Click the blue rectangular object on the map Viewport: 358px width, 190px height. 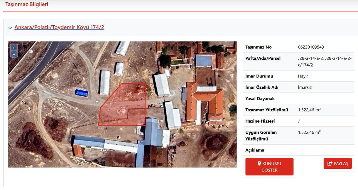(x=81, y=93)
